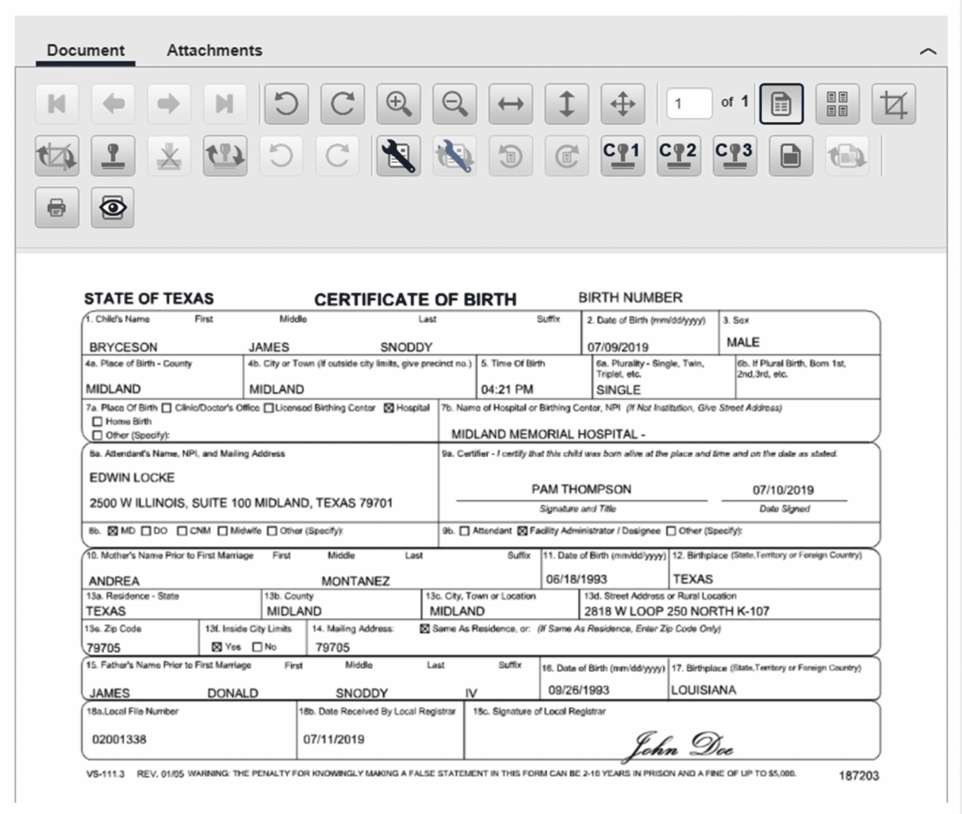Apply the C1 stamp tool
This screenshot has height=814, width=962.
[622, 156]
